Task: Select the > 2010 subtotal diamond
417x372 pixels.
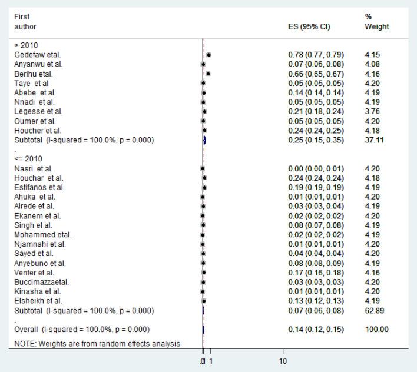Action: [204, 140]
